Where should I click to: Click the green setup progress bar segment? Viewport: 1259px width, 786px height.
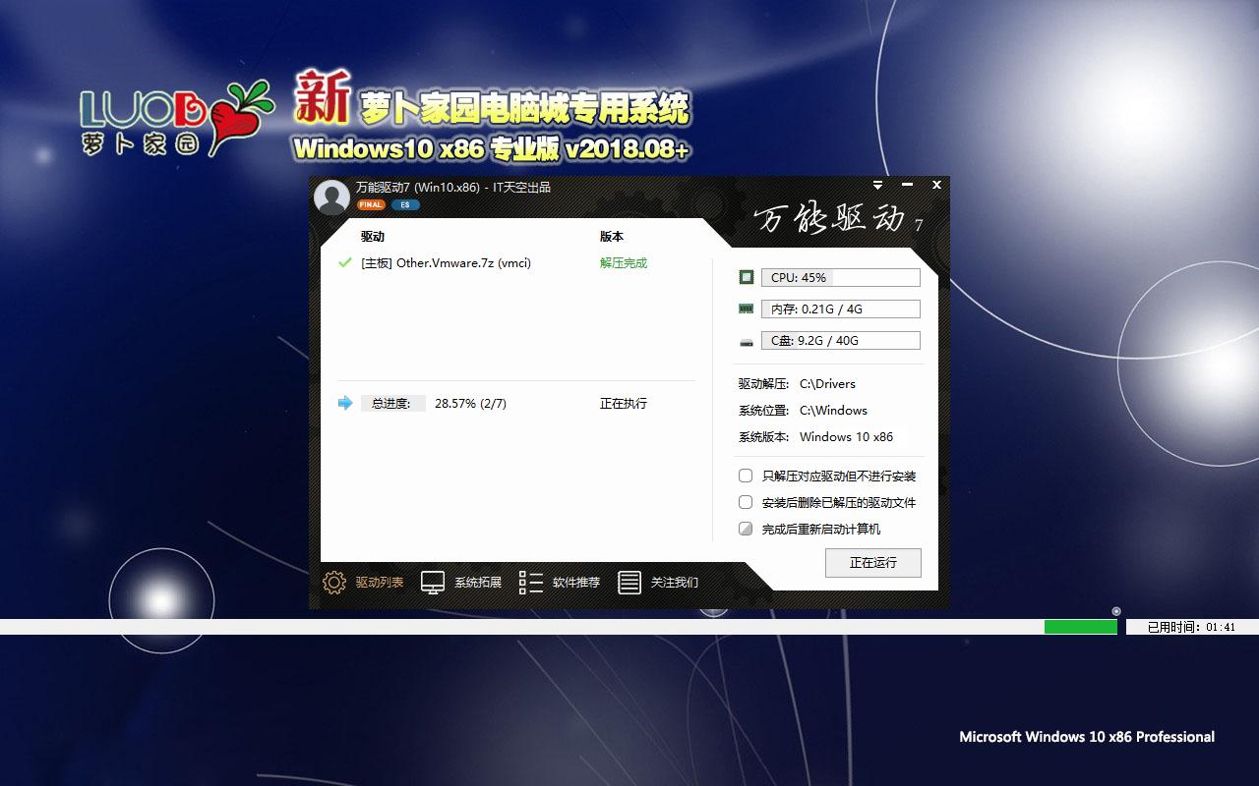(x=1080, y=627)
